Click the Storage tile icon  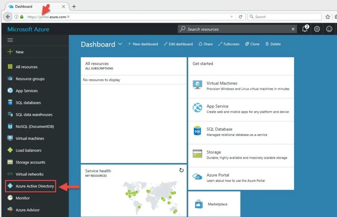click(x=197, y=154)
